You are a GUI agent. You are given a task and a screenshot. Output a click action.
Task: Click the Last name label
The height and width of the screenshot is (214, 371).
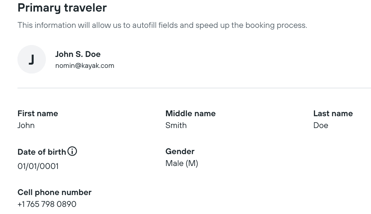click(333, 114)
